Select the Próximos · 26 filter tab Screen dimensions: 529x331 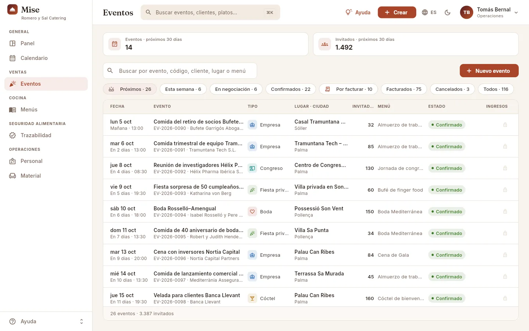tap(130, 89)
